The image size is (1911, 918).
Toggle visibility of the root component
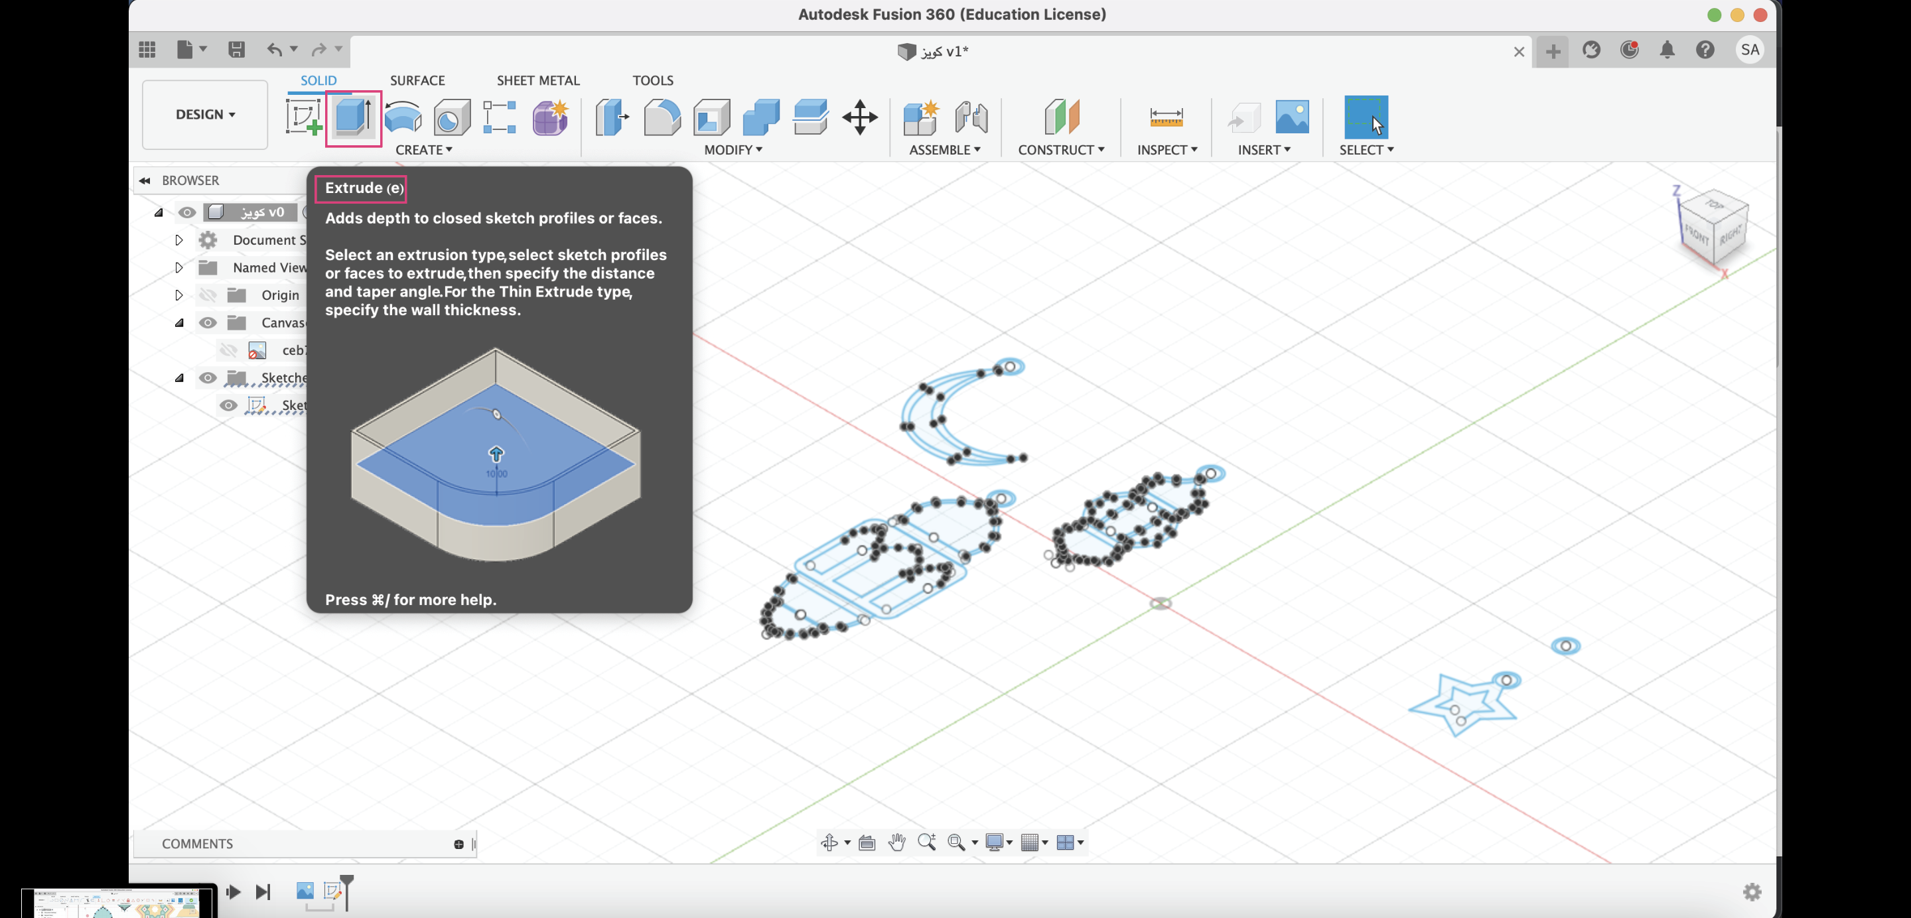tap(187, 213)
